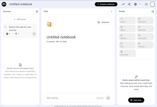Collapse the Sources panel icon

click(x=37, y=11)
